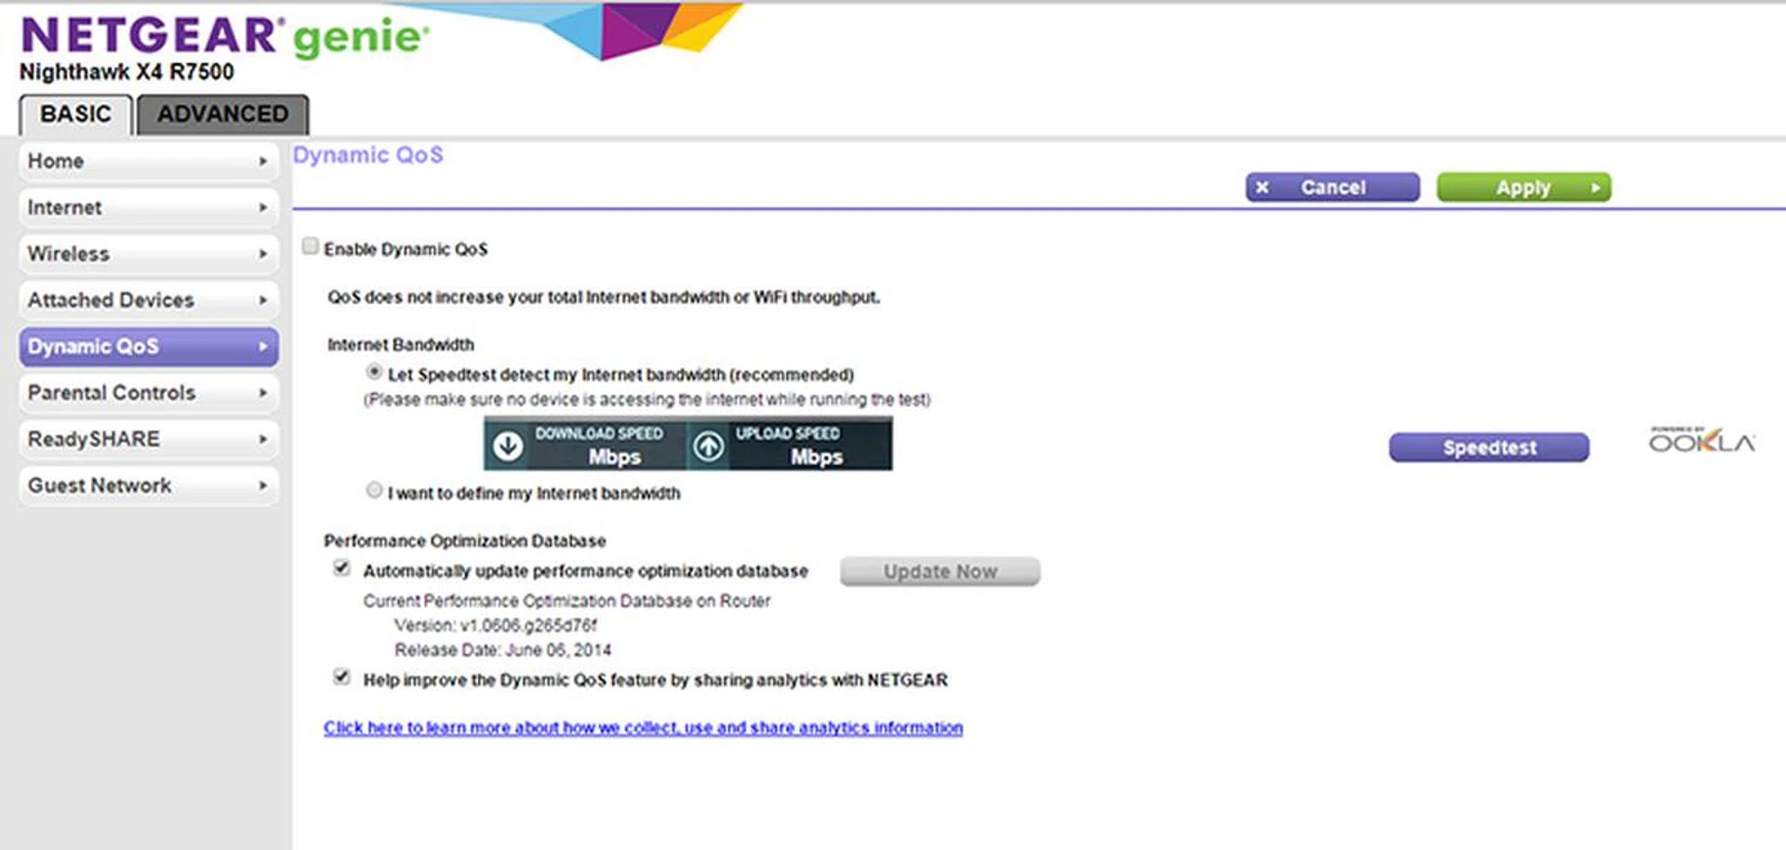The image size is (1786, 850).
Task: Expand the ReadySHARE menu arrow
Action: tap(263, 439)
